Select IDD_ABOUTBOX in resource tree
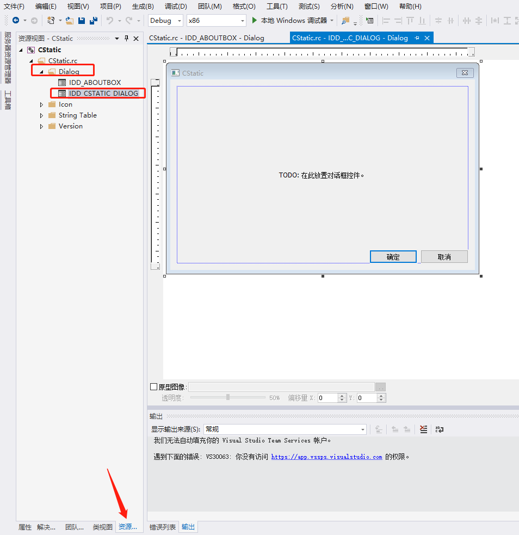Screen dimensions: 519x535 pyautogui.click(x=95, y=83)
